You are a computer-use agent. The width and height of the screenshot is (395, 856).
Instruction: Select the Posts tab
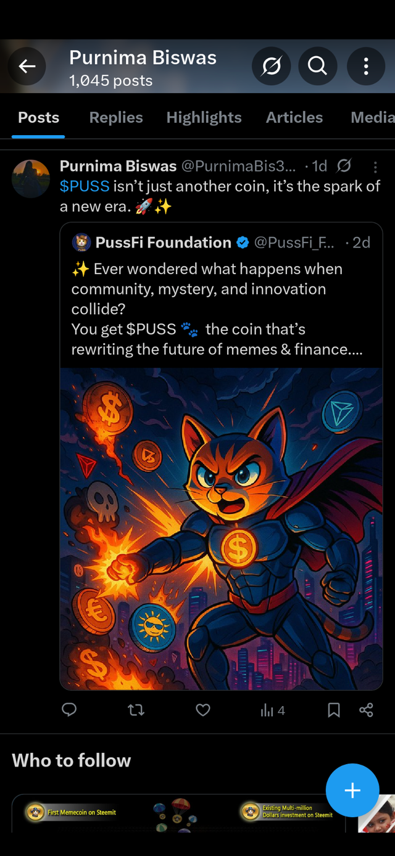click(x=38, y=117)
